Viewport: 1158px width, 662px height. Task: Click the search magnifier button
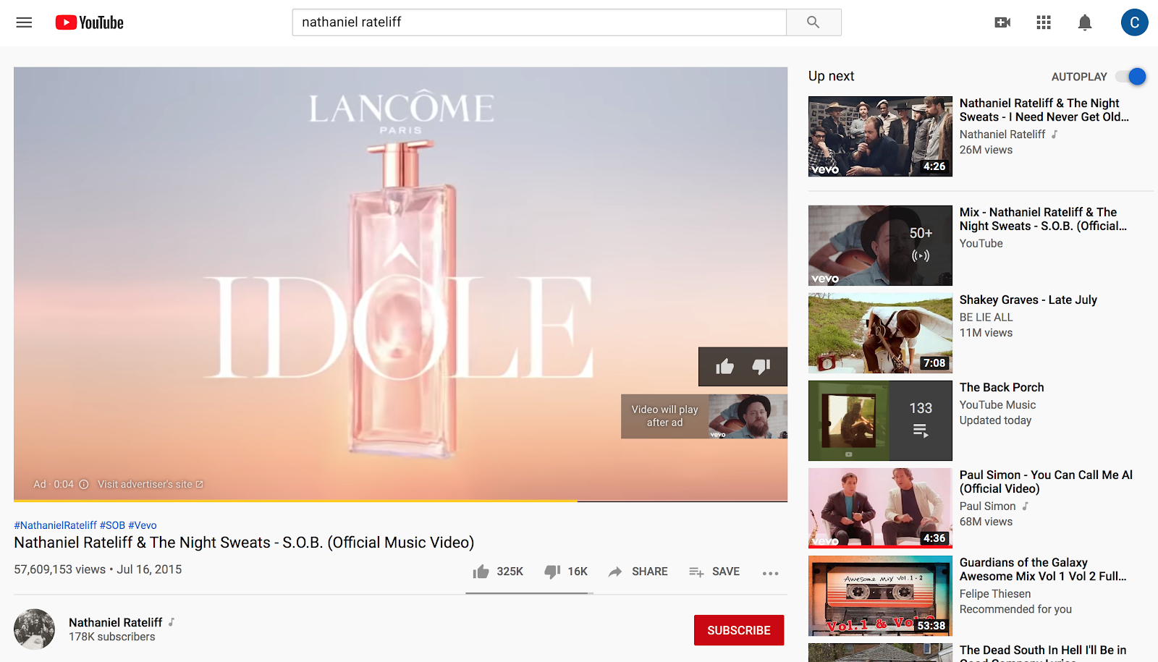coord(813,22)
